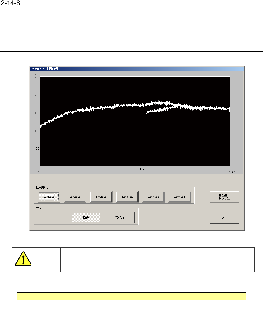Click the 变幻线 display button
The image size is (263, 323).
(x=120, y=218)
